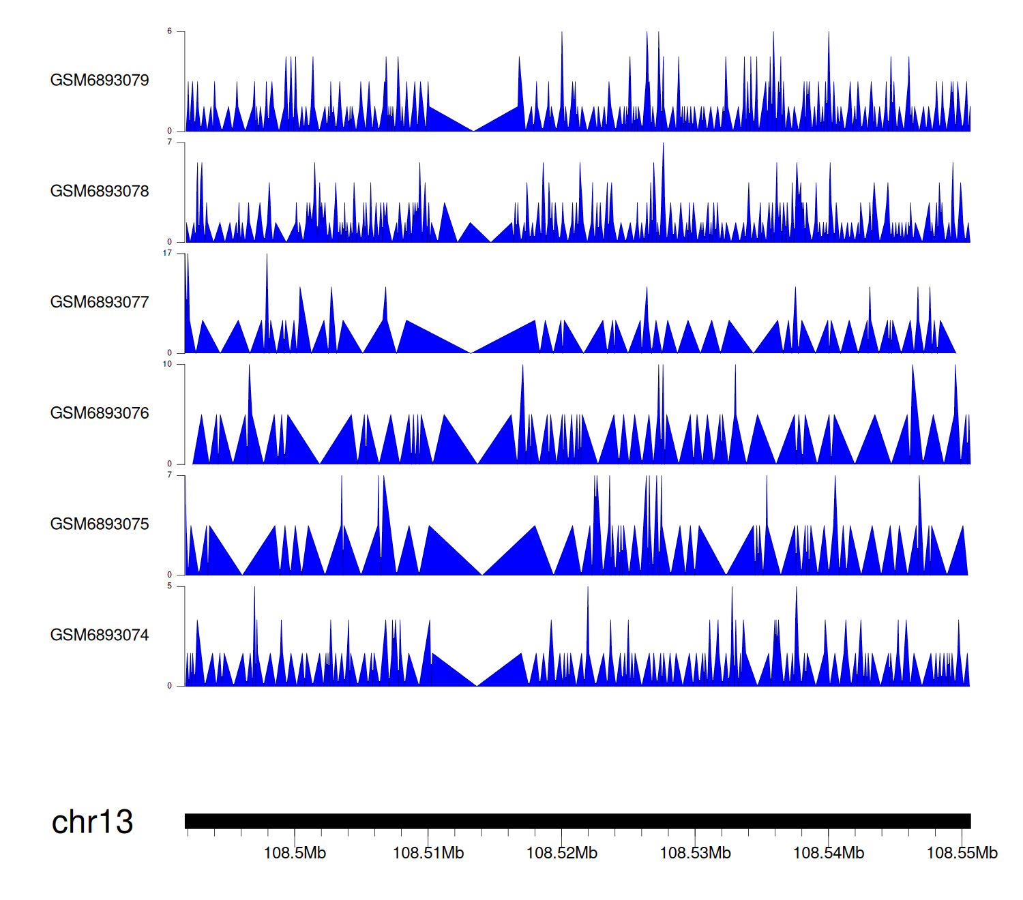1023x900 pixels.
Task: Select the y-axis maximum 7 on GSM6893078
Action: click(x=170, y=142)
